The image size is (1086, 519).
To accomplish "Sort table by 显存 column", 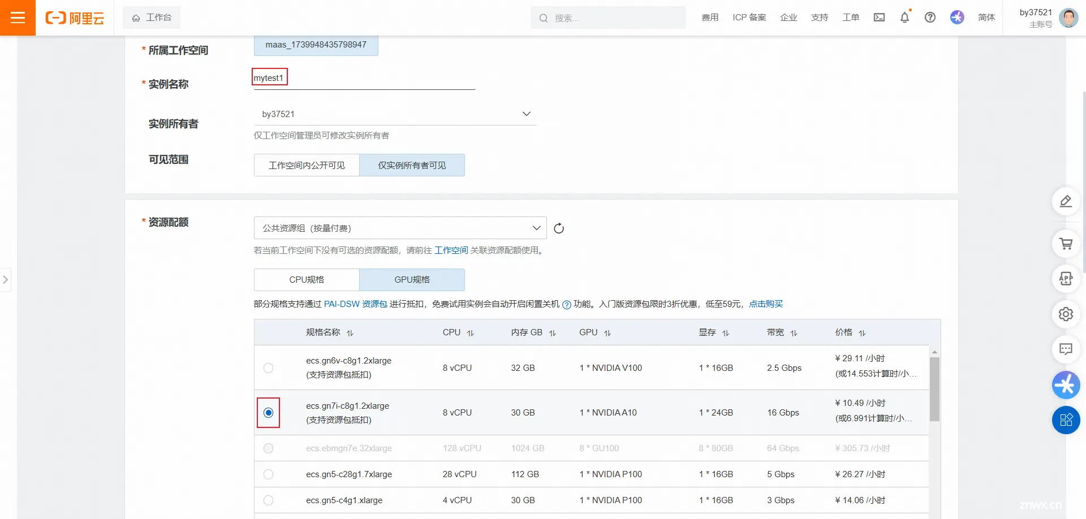I will (726, 333).
